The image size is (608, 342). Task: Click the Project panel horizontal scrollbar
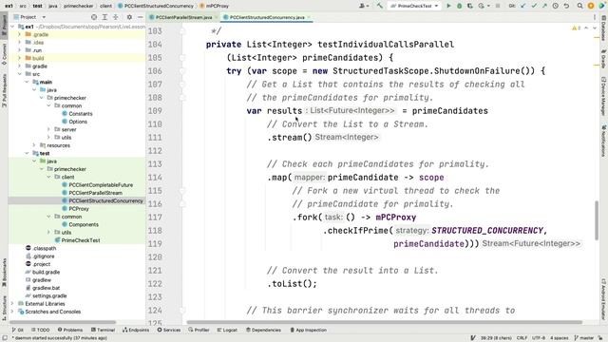tap(63, 322)
